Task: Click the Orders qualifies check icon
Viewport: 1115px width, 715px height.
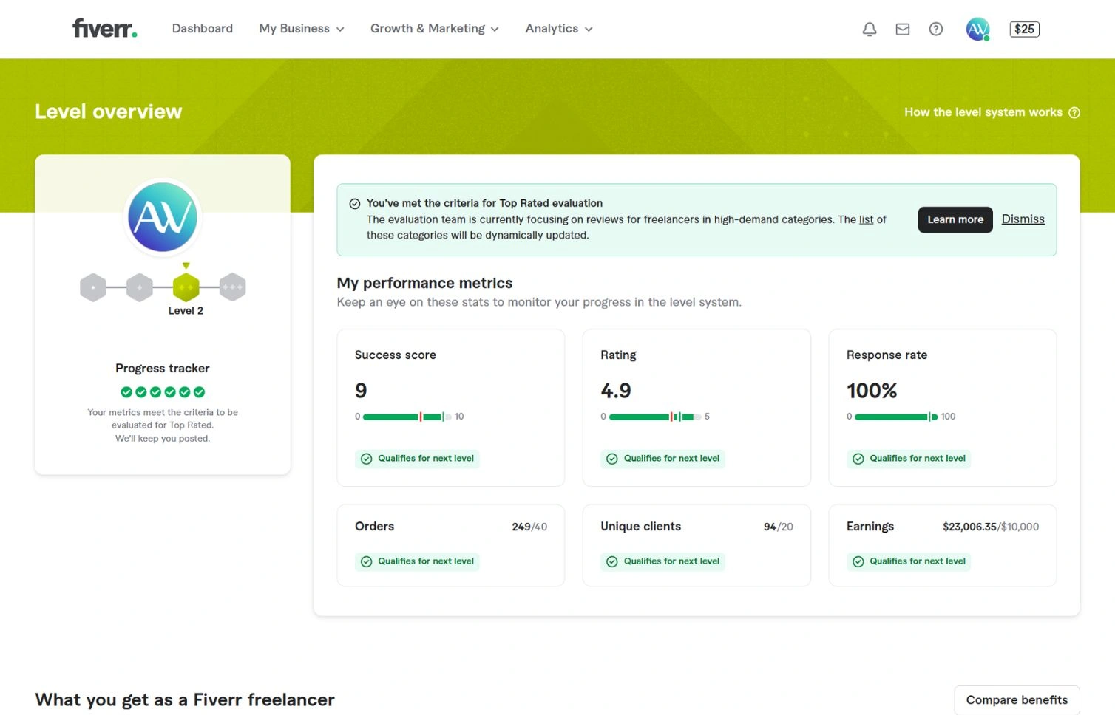Action: [x=366, y=561]
